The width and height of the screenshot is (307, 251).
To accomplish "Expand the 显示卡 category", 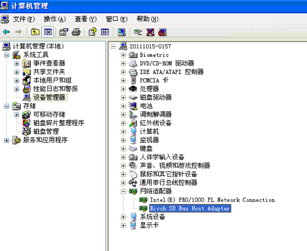I will [123, 225].
